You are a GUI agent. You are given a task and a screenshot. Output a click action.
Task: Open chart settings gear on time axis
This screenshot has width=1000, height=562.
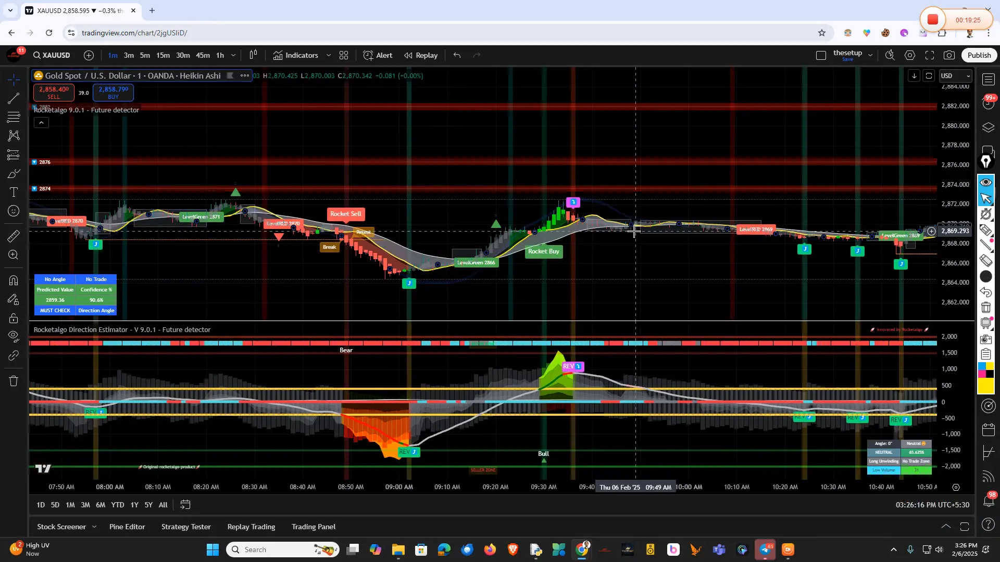click(x=956, y=488)
